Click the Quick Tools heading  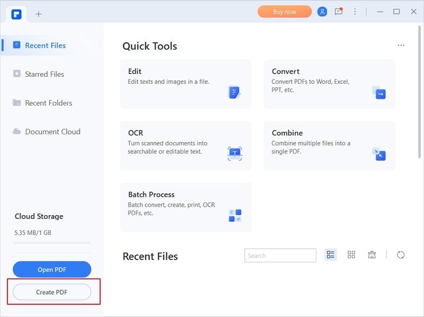pyautogui.click(x=150, y=46)
